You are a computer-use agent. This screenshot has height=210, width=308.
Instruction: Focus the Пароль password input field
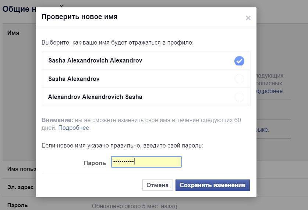[146, 162]
